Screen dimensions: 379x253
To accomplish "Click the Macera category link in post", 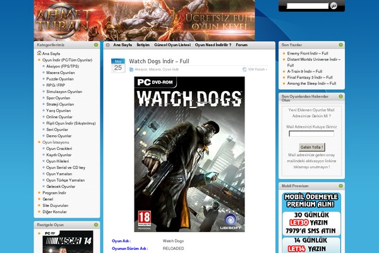I will pyautogui.click(x=155, y=70).
